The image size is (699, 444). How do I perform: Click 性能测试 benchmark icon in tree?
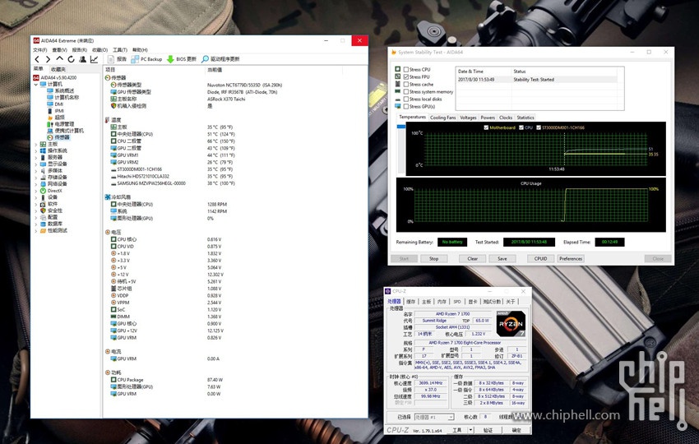click(x=44, y=230)
